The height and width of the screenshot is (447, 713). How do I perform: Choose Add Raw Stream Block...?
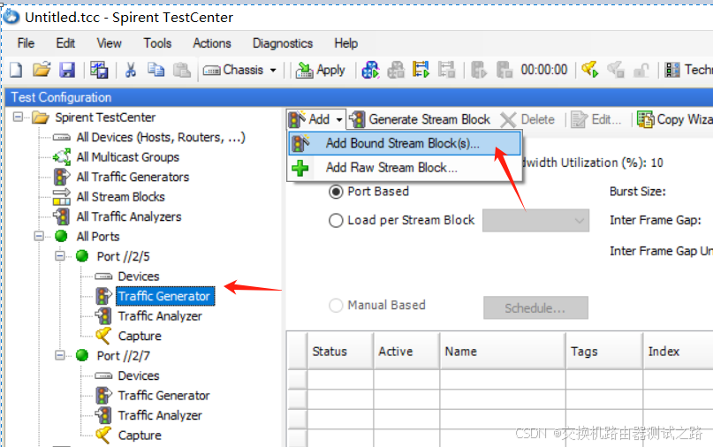[405, 168]
